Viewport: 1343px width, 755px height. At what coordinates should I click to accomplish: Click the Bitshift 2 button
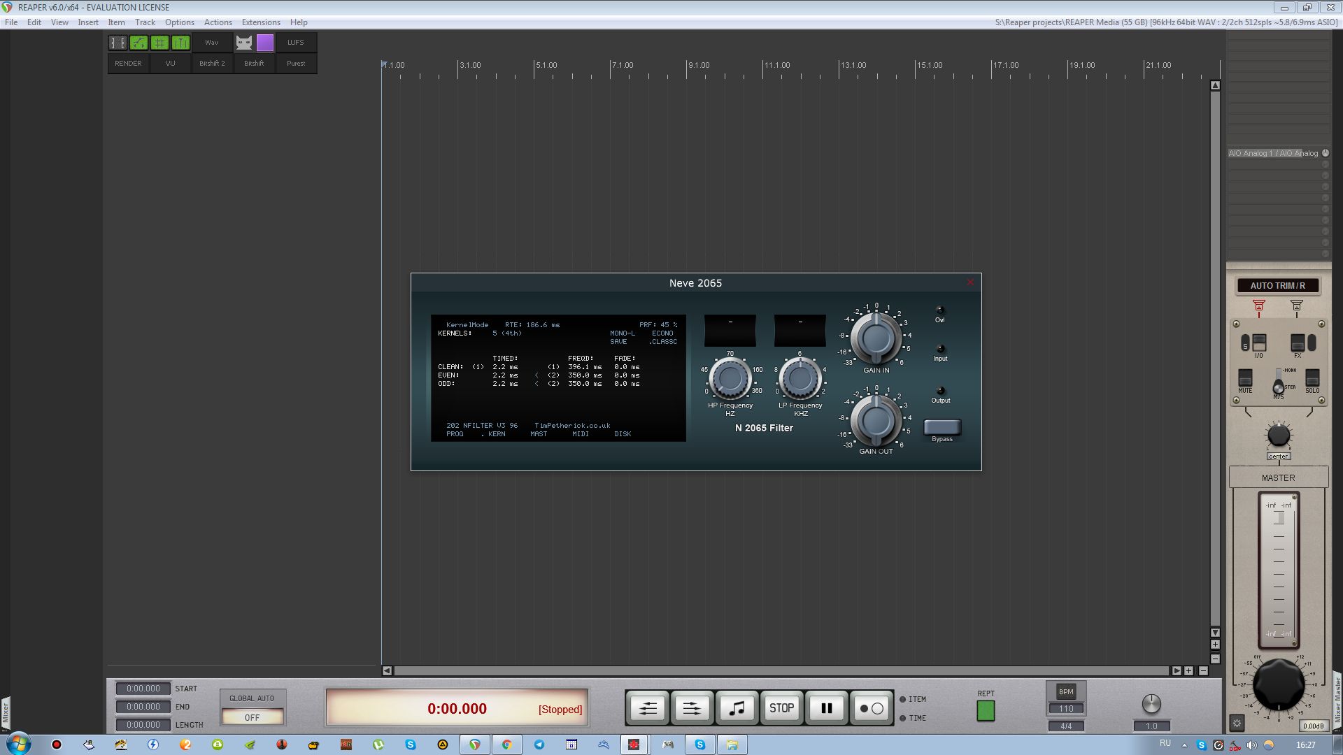click(x=212, y=64)
